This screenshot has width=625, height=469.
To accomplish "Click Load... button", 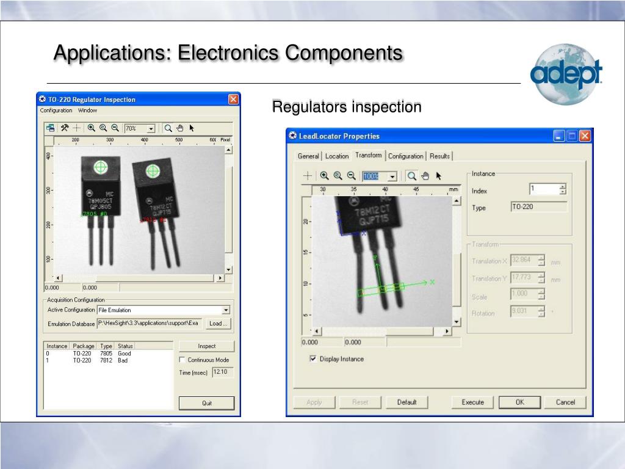I will pos(218,324).
